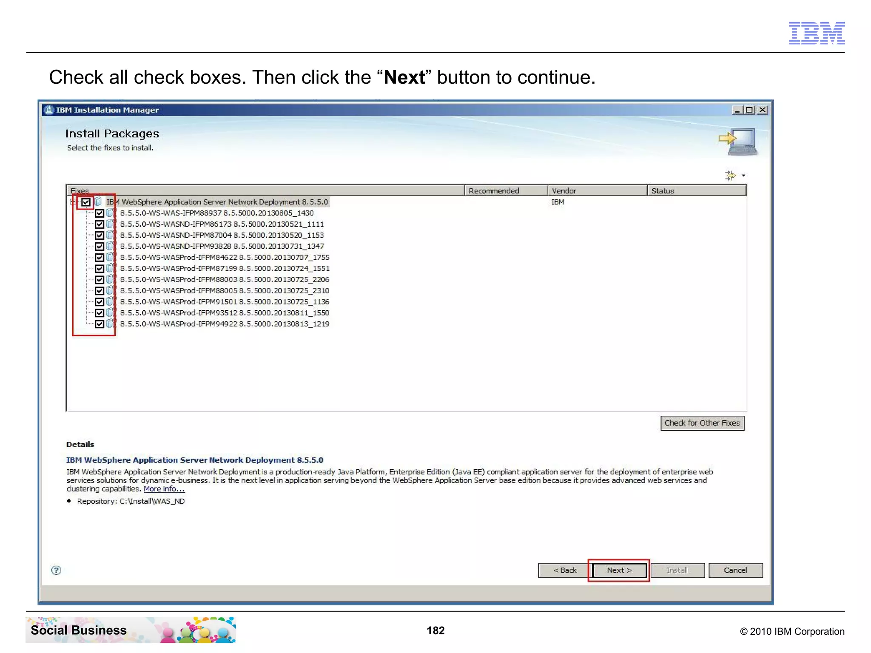Uncheck the IFPM88003 fix checkbox
Image resolution: width=871 pixels, height=653 pixels.
[x=100, y=279]
